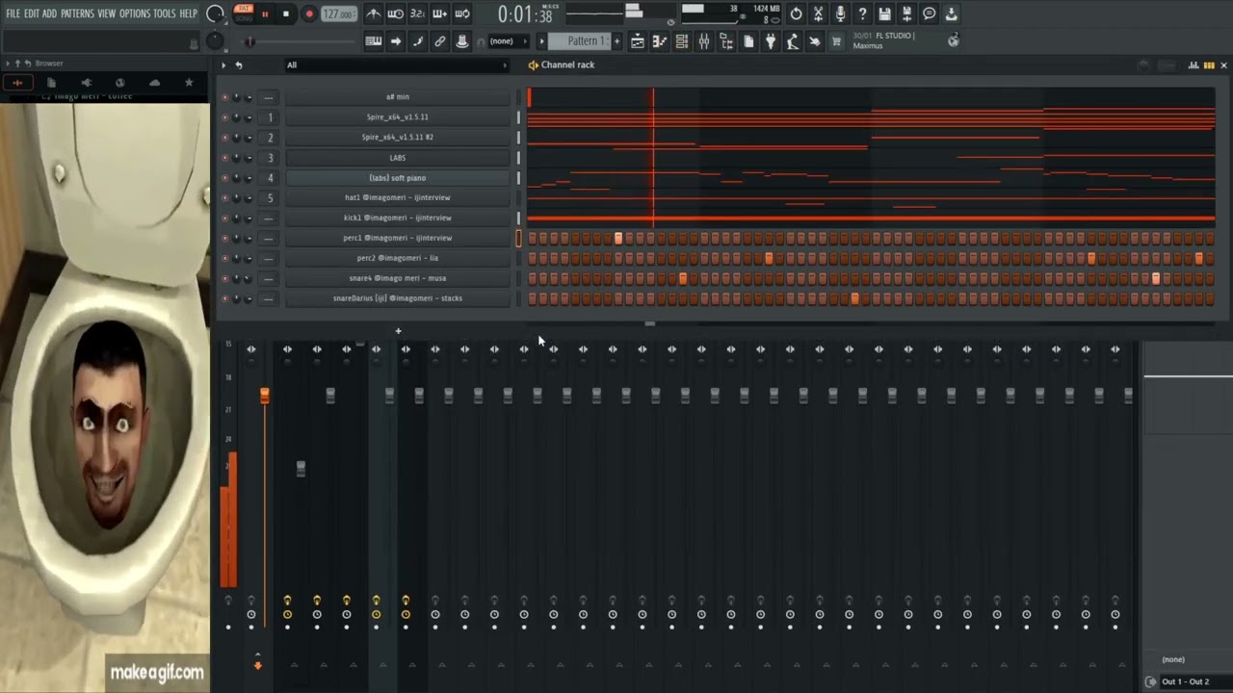Pause the song with the pause button
This screenshot has width=1233, height=693.
tap(265, 13)
